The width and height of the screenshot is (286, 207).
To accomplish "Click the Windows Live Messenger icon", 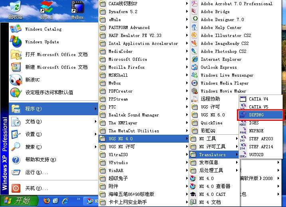I will pos(194,75).
